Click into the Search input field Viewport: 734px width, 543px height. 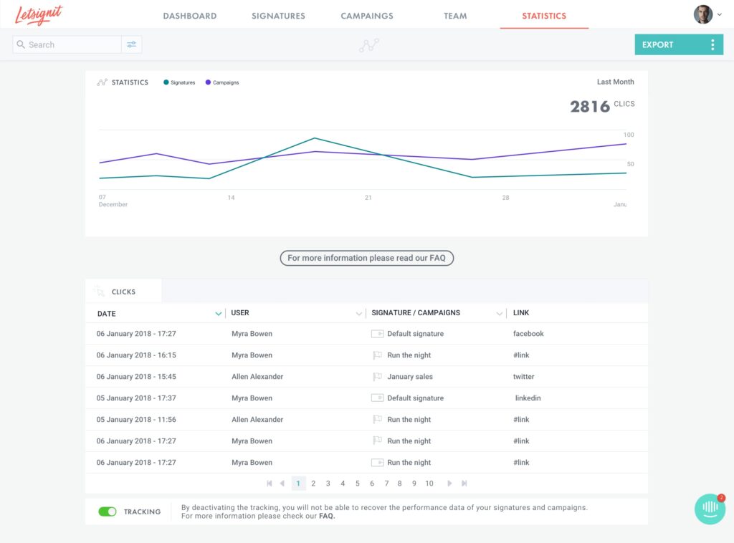72,44
